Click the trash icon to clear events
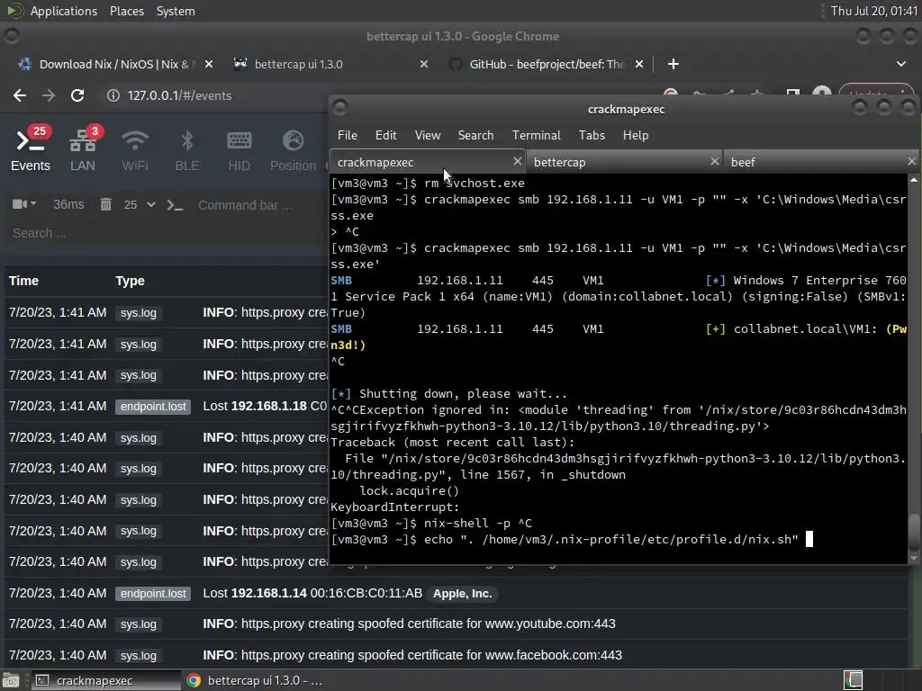 (106, 204)
